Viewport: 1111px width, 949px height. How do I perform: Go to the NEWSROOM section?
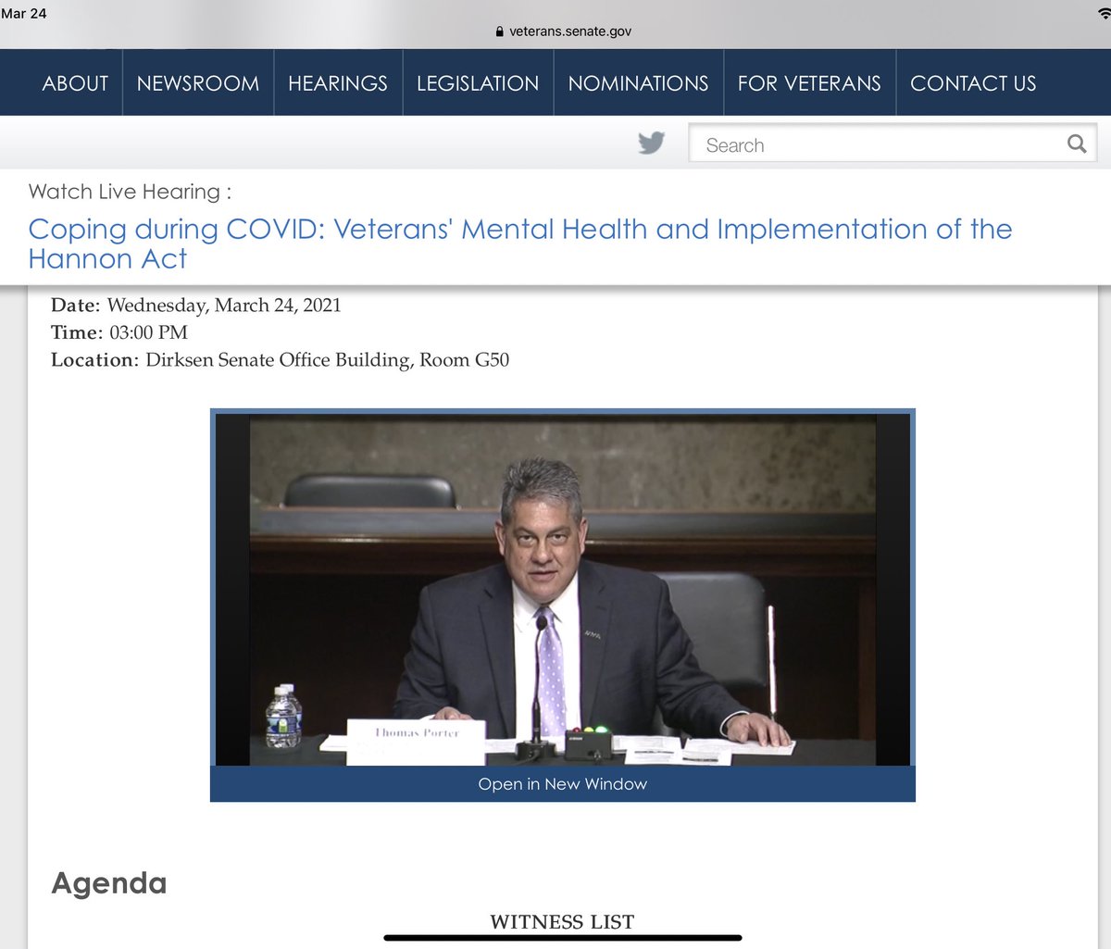pos(198,83)
